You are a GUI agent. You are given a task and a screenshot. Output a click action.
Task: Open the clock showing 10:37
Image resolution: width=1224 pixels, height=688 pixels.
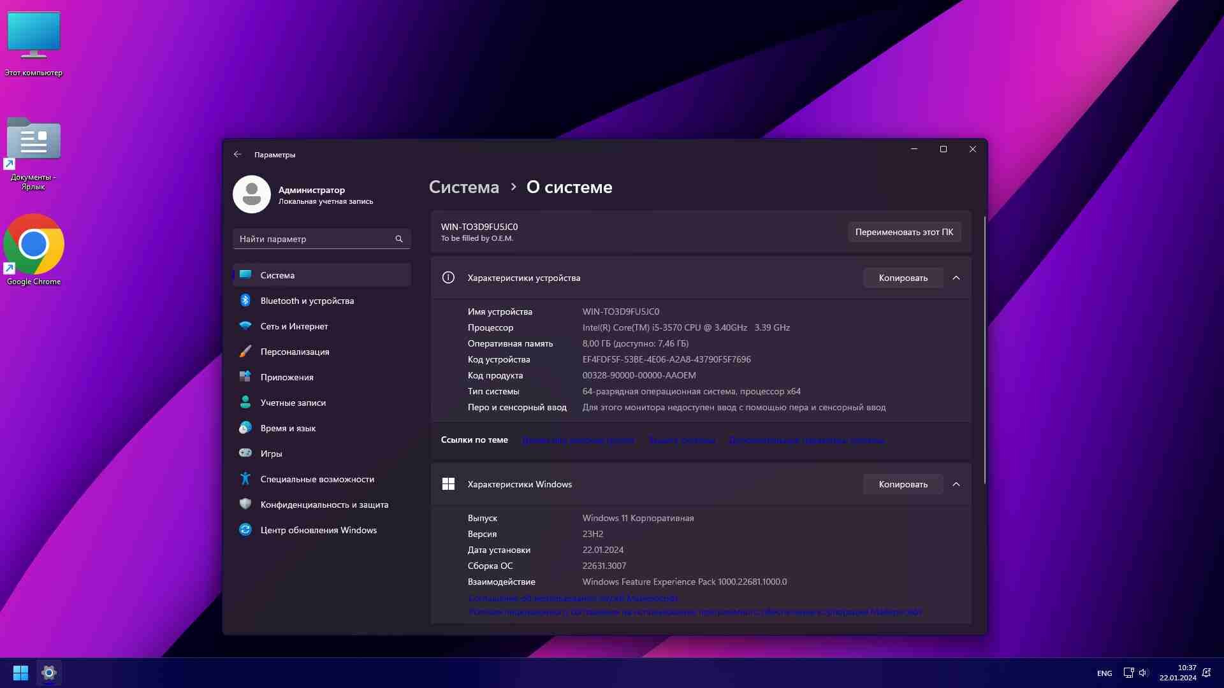pos(1177,673)
